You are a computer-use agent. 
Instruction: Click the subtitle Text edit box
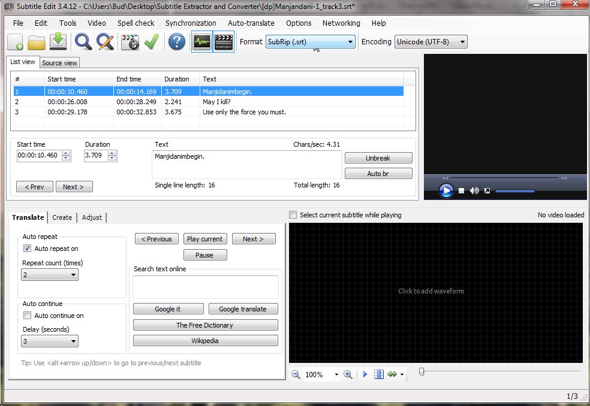point(247,164)
